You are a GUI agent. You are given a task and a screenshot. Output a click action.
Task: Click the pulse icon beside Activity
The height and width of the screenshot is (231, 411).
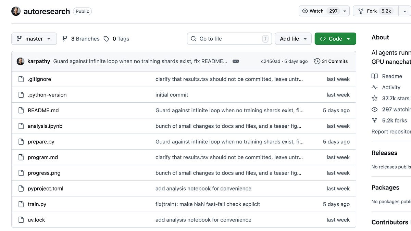[375, 87]
